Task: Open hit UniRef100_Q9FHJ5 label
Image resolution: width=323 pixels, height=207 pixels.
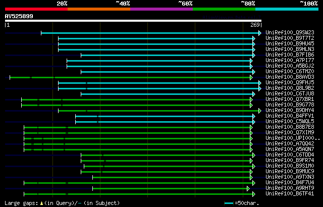Action: click(290, 83)
